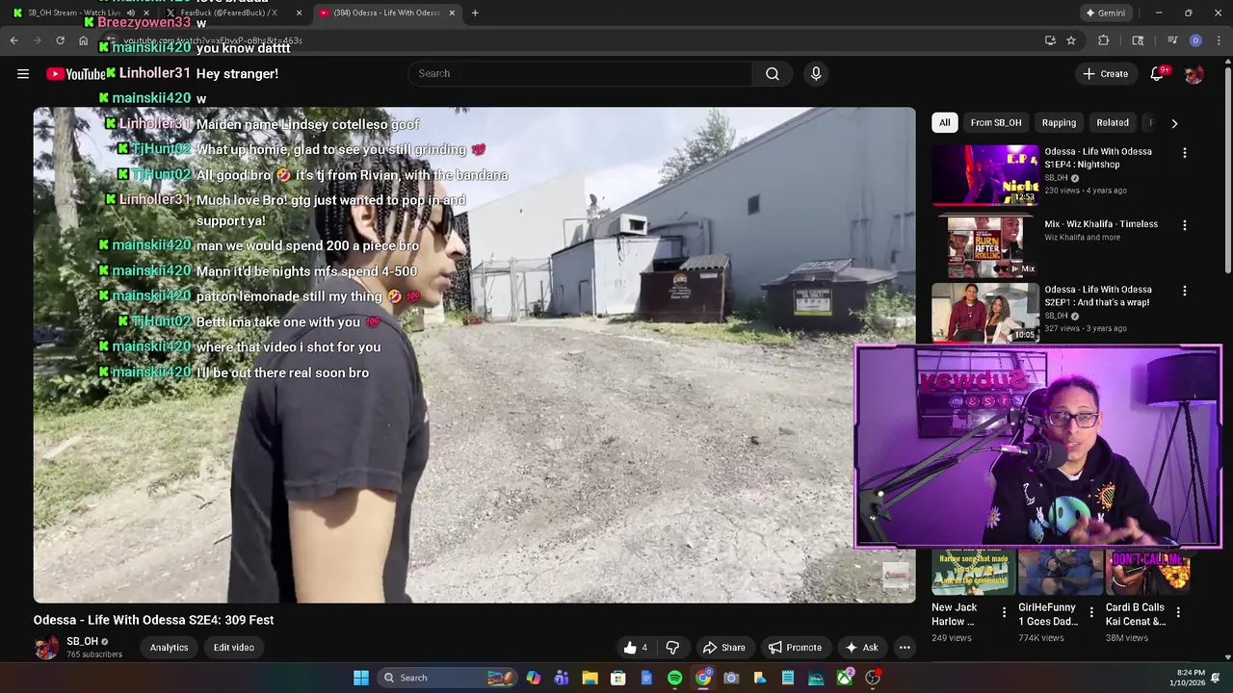
Task: Open the Cardi B Calls Kai Cenat title
Action: coord(1136,614)
